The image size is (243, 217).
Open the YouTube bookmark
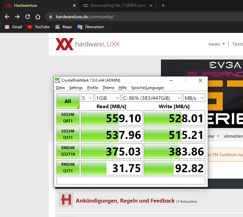point(38,27)
